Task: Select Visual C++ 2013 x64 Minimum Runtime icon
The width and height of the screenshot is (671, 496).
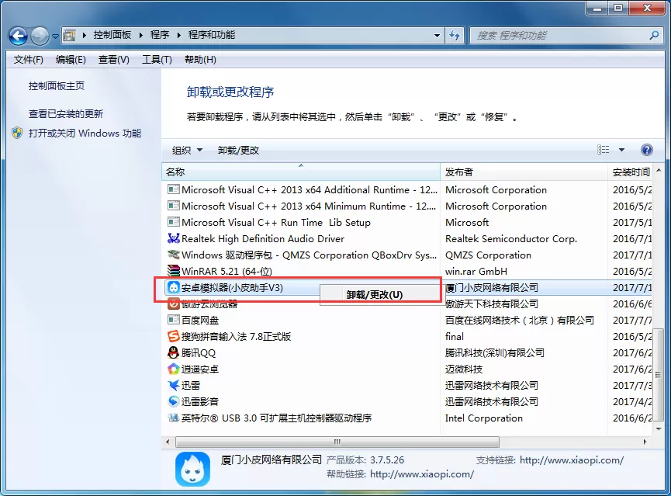Action: [x=173, y=206]
